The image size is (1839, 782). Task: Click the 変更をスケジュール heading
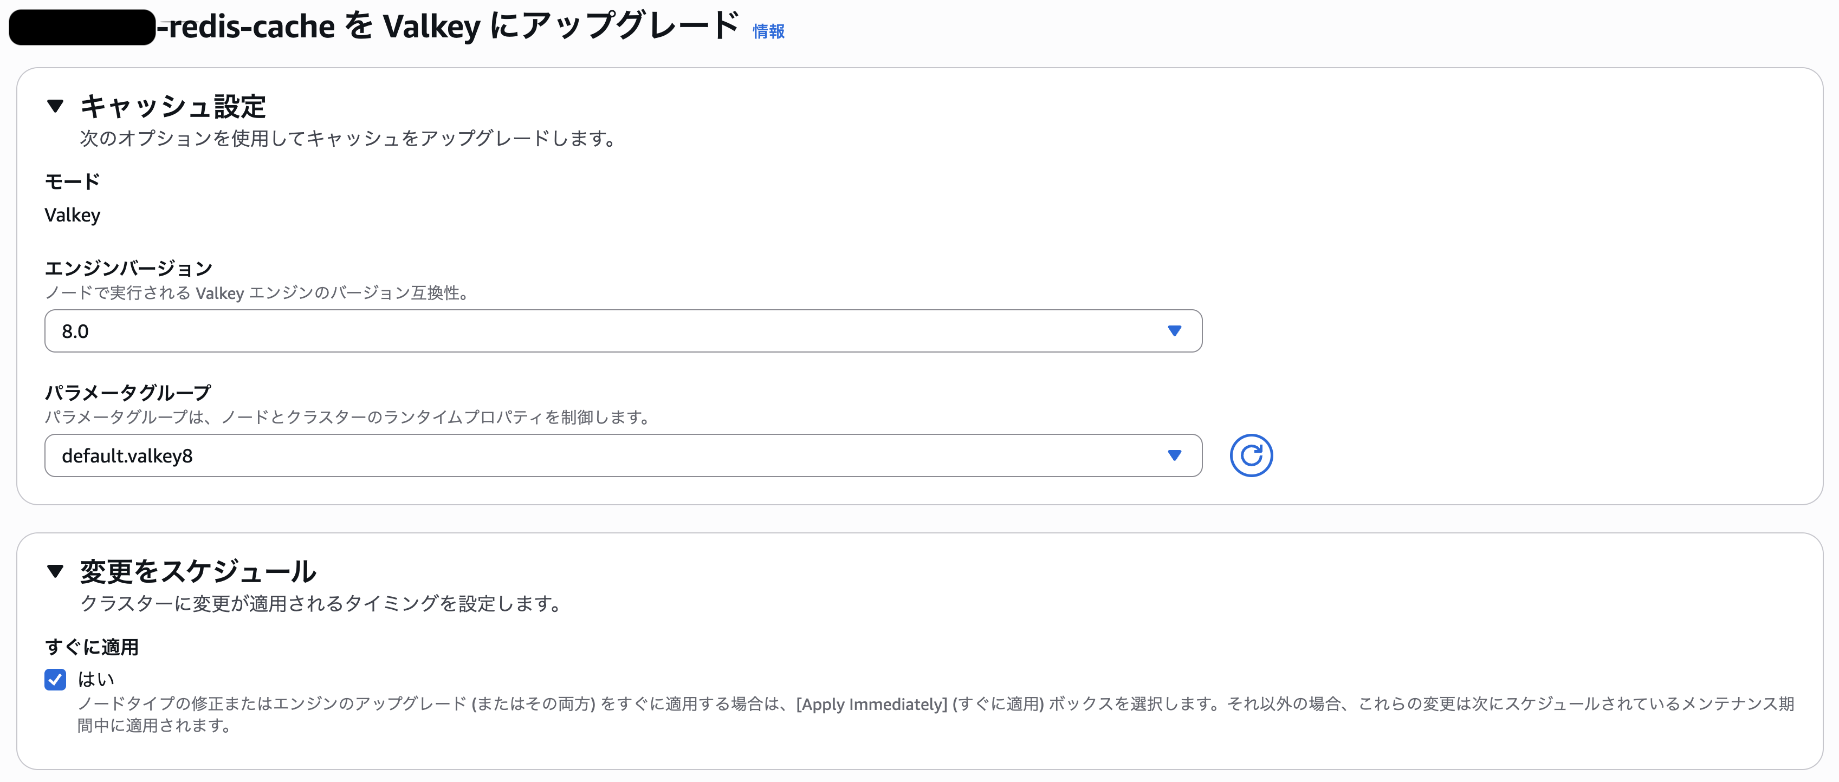[198, 571]
